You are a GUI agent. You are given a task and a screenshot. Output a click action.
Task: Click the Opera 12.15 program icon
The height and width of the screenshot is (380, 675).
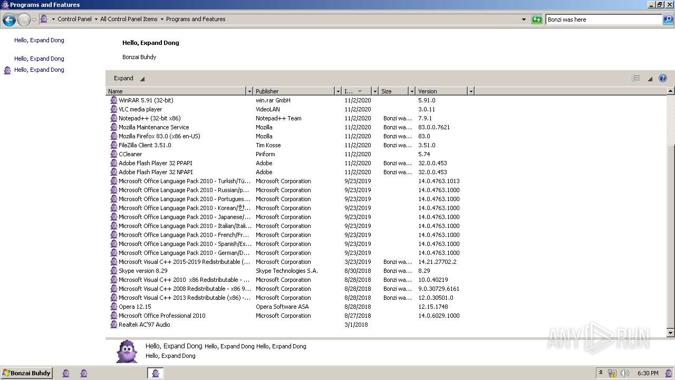[113, 307]
